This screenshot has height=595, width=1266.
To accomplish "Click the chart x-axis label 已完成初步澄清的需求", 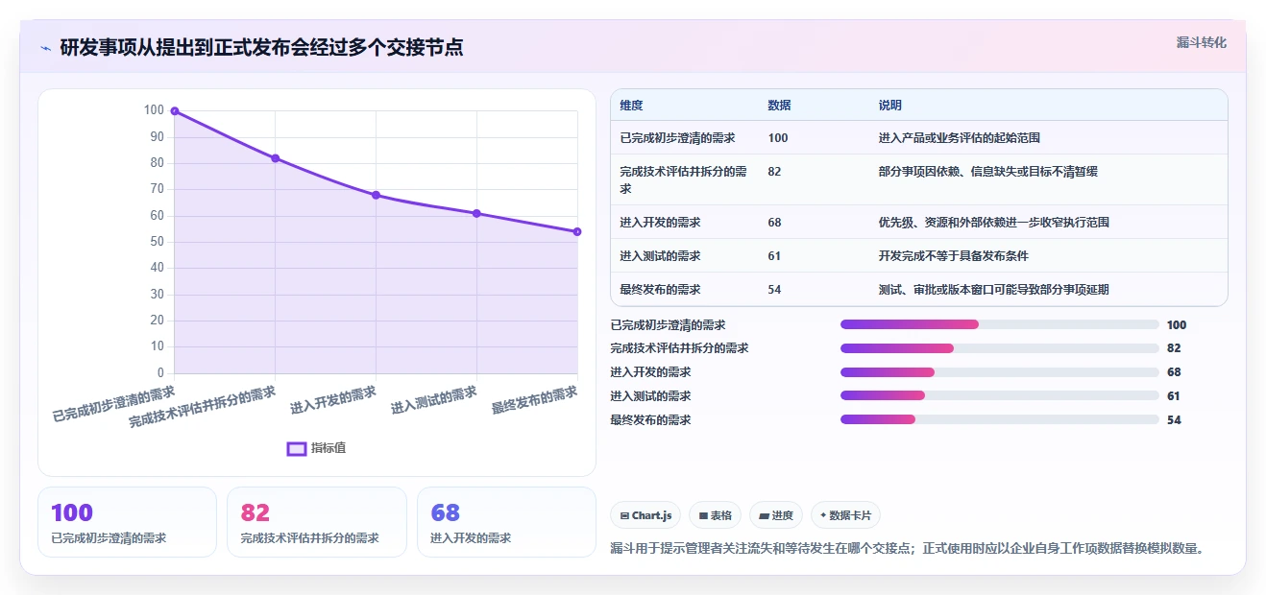I will pyautogui.click(x=113, y=404).
